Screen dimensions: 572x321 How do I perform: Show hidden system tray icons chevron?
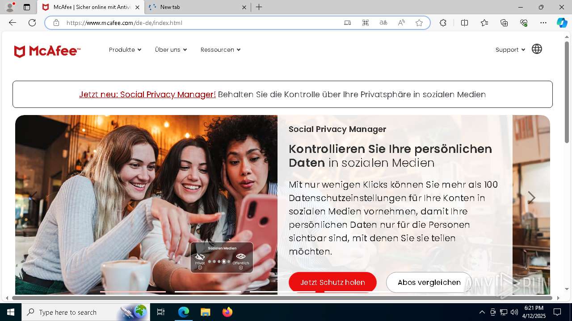(x=482, y=312)
